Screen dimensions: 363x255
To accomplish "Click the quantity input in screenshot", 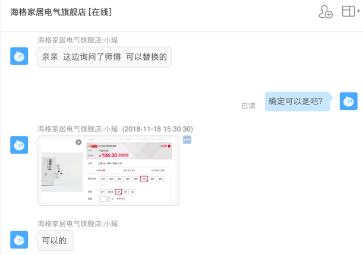I will click(103, 199).
